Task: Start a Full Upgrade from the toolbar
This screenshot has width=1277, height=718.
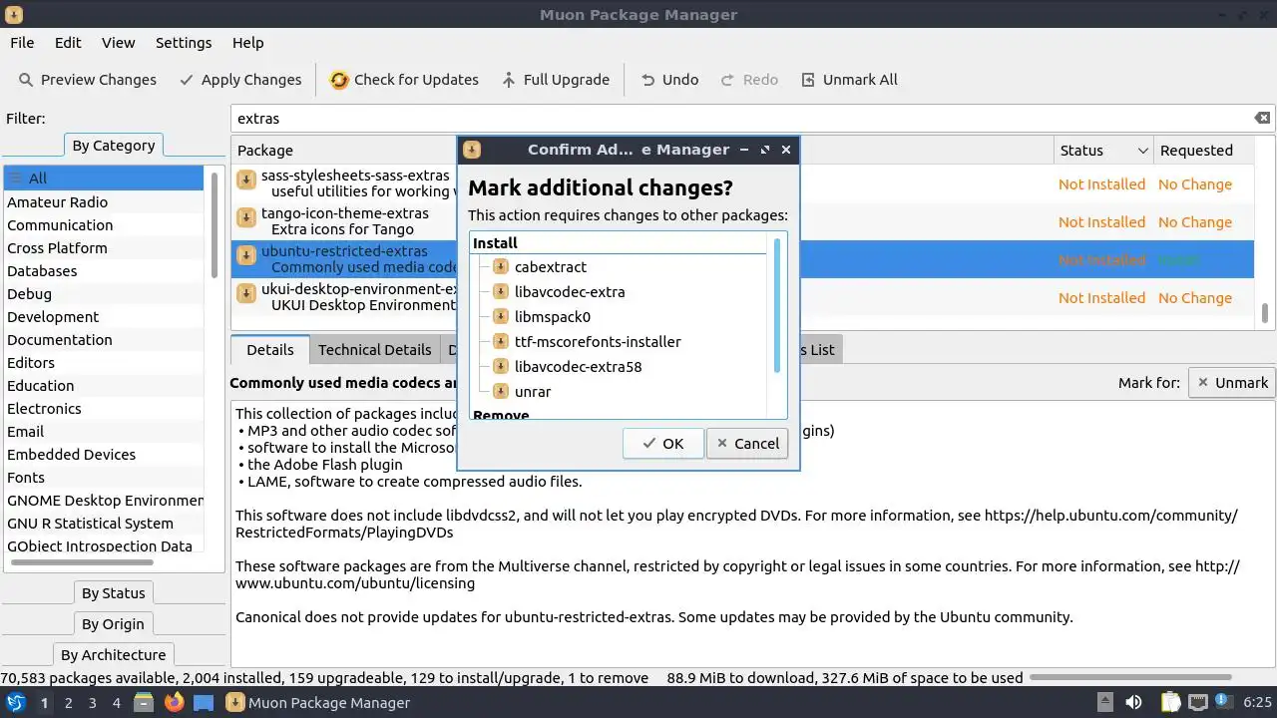Action: [x=555, y=80]
